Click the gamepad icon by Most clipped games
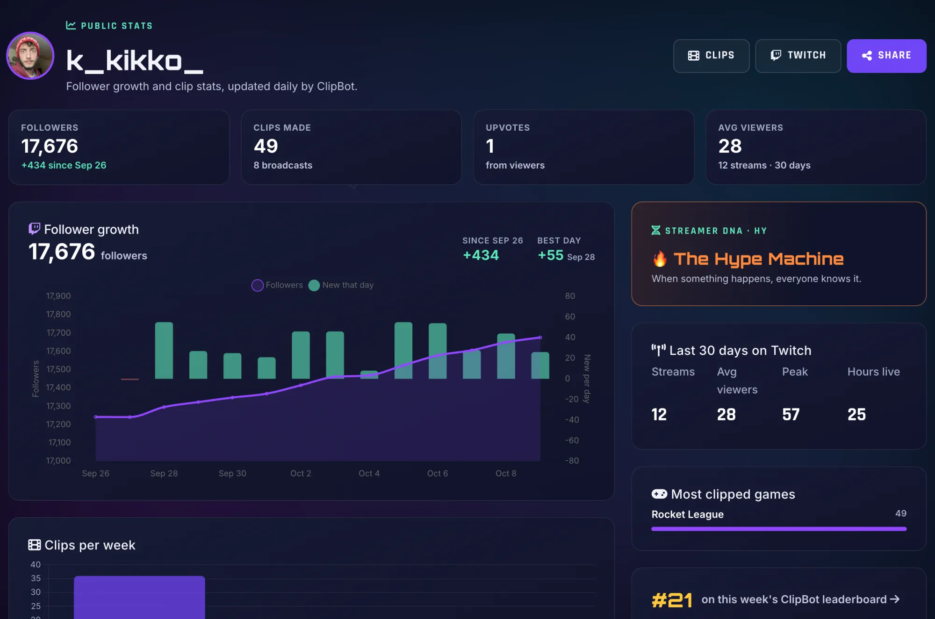 point(659,494)
